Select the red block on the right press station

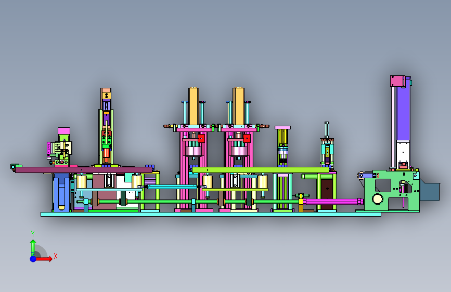coord(247,138)
